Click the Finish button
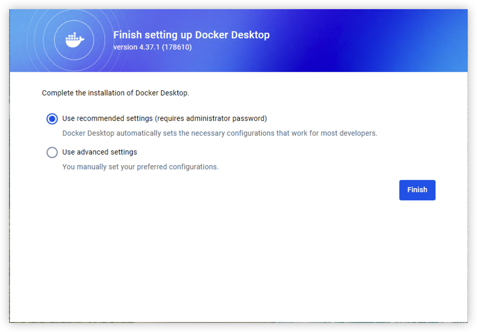This screenshot has height=332, width=477. [417, 190]
